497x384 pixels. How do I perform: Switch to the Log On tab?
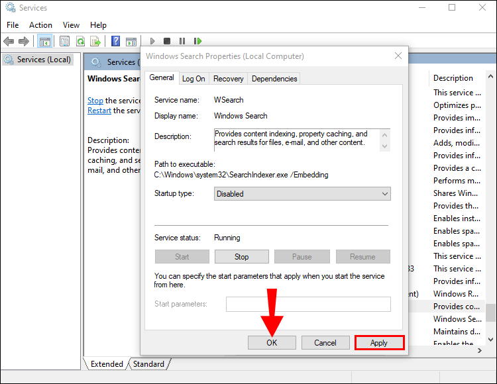click(x=193, y=79)
